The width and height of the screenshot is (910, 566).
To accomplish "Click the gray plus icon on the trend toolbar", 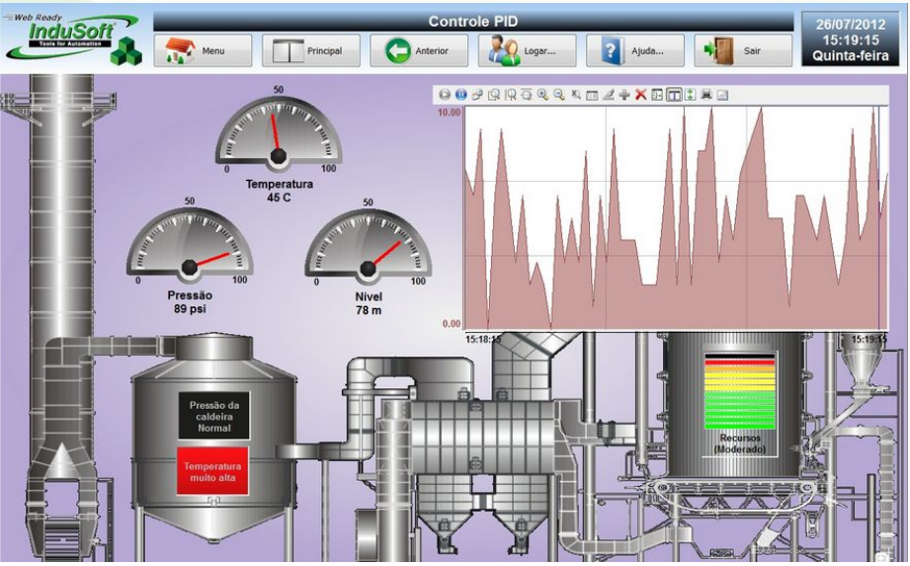I will pyautogui.click(x=624, y=95).
